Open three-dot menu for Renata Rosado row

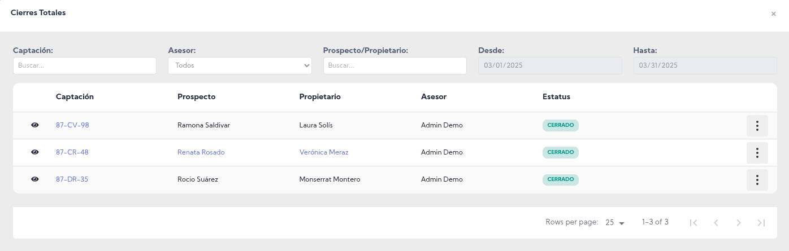757,153
